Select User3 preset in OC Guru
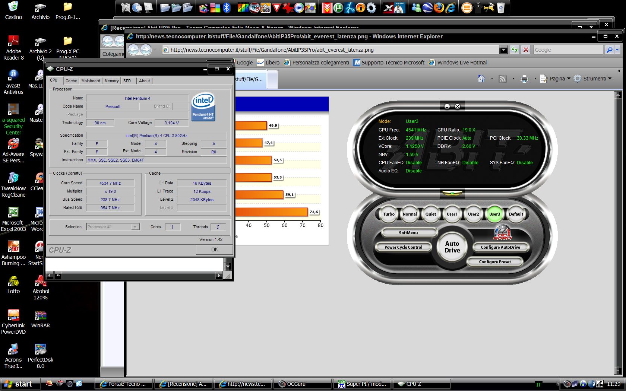The height and width of the screenshot is (391, 626). [x=494, y=214]
